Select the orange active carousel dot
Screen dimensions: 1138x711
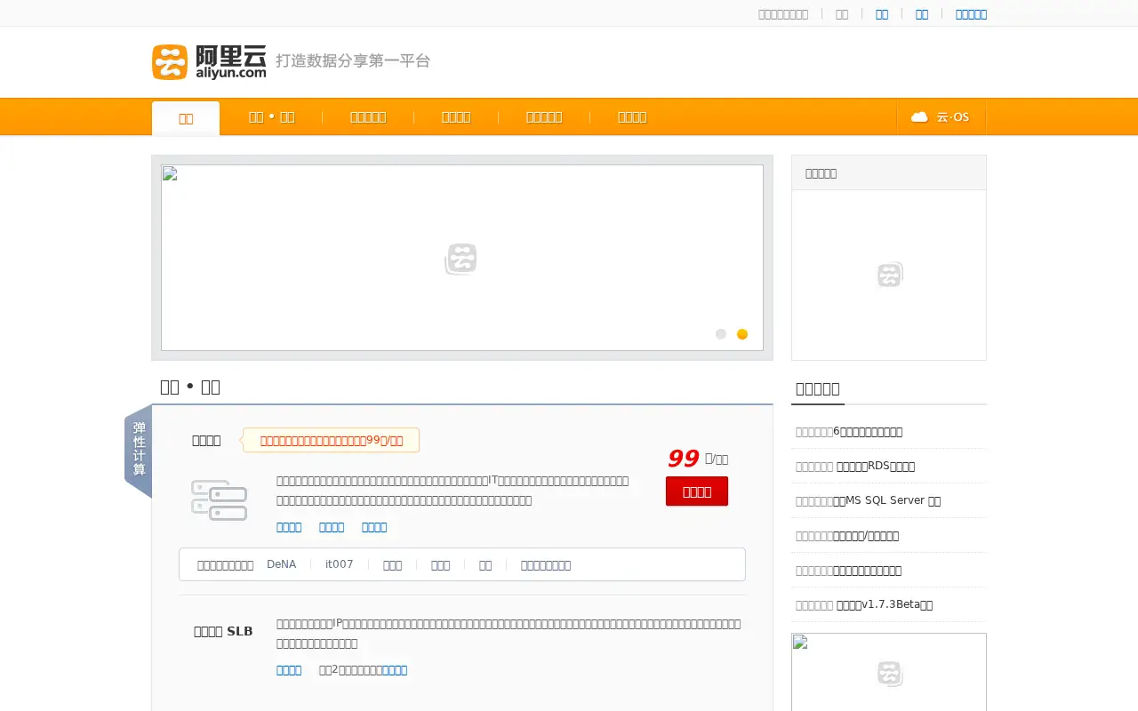click(742, 334)
